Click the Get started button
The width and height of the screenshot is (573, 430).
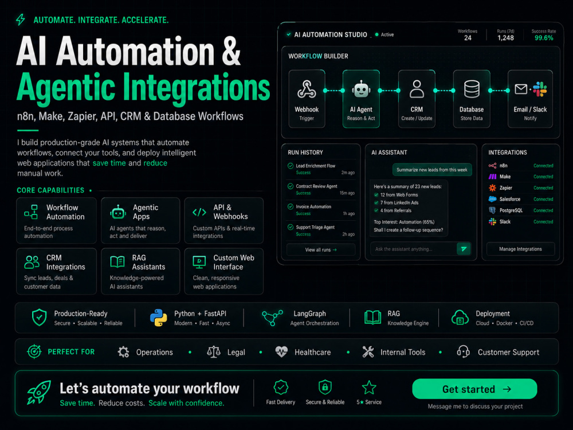(474, 389)
